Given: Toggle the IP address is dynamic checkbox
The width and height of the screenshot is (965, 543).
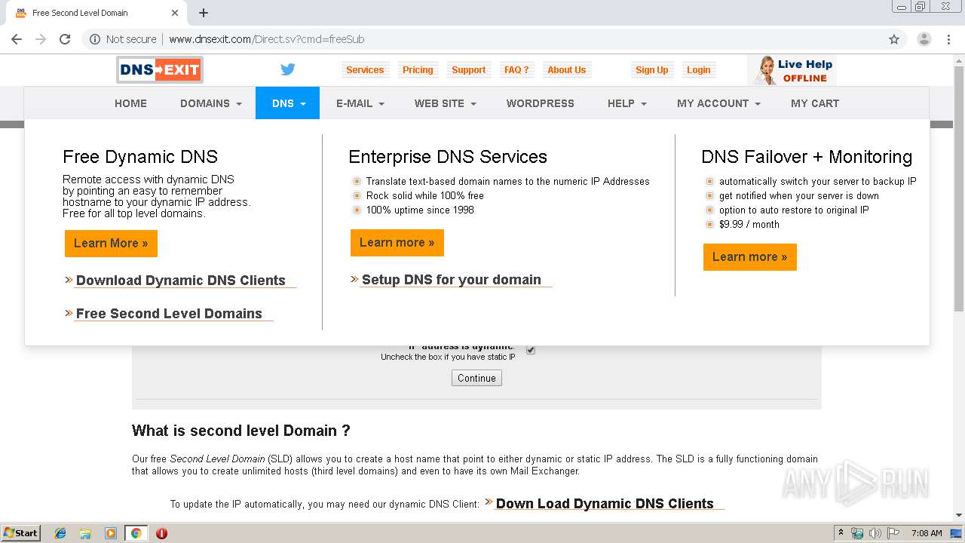Looking at the screenshot, I should (531, 350).
